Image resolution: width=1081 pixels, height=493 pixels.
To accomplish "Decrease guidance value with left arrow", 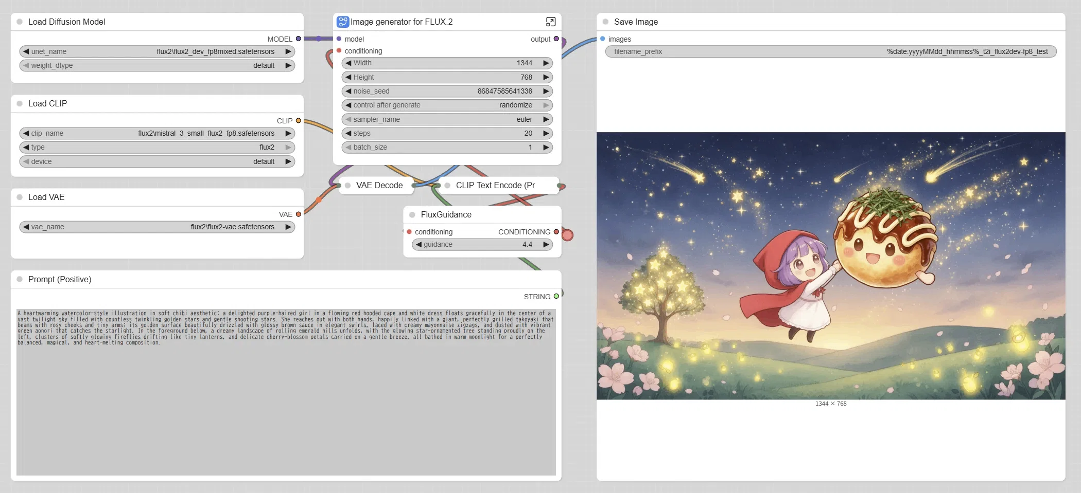I will click(419, 244).
